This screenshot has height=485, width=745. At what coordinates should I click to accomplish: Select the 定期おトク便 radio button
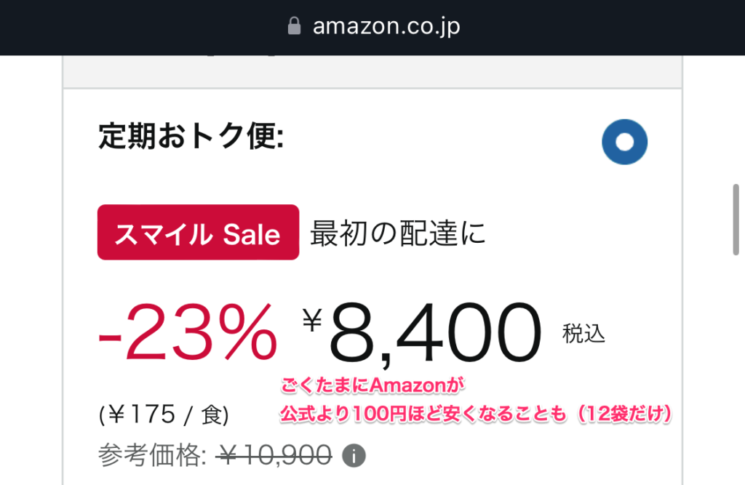pyautogui.click(x=624, y=141)
